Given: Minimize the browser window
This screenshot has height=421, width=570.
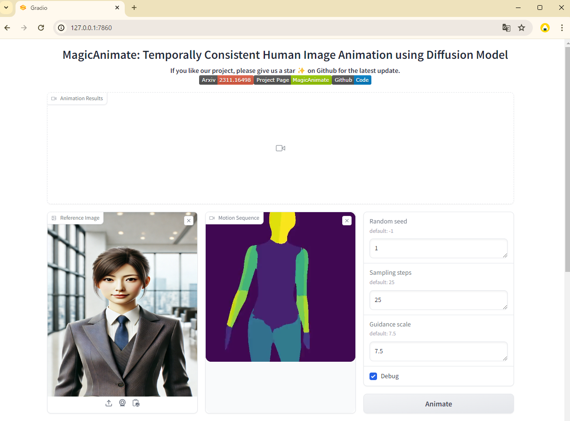Looking at the screenshot, I should point(518,8).
